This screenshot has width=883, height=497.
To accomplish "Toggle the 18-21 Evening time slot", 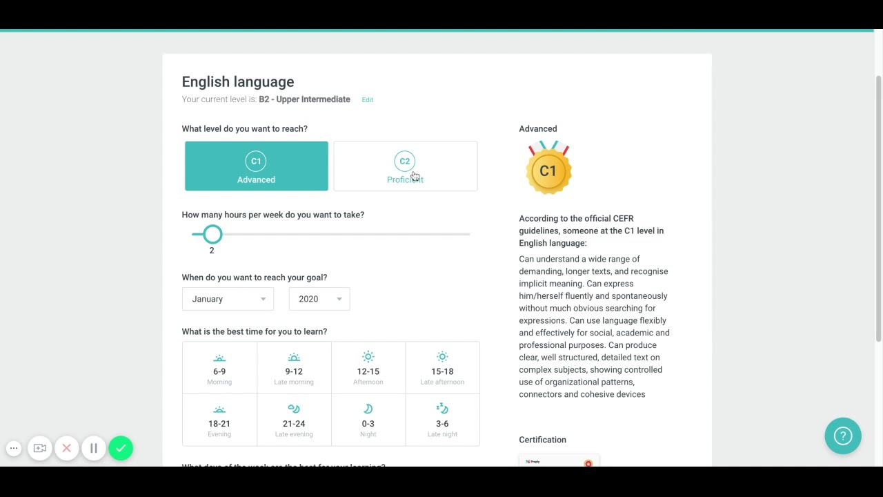I will point(219,420).
